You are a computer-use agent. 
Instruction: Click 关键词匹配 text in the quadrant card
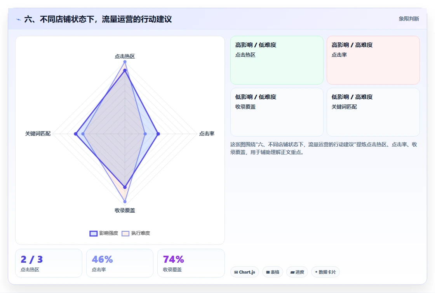point(344,107)
